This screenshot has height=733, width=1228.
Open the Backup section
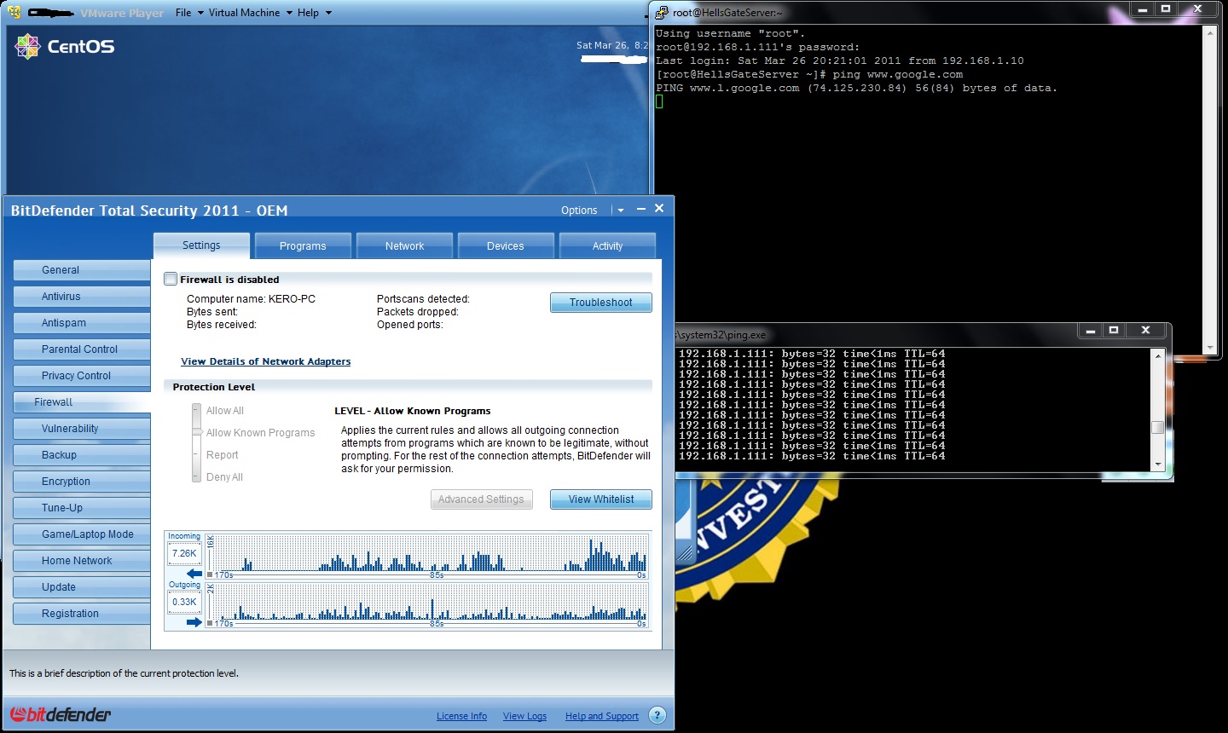pos(82,455)
